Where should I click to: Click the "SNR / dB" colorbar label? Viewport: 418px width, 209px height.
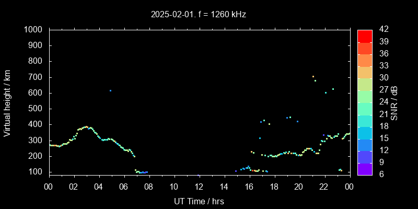pos(394,102)
